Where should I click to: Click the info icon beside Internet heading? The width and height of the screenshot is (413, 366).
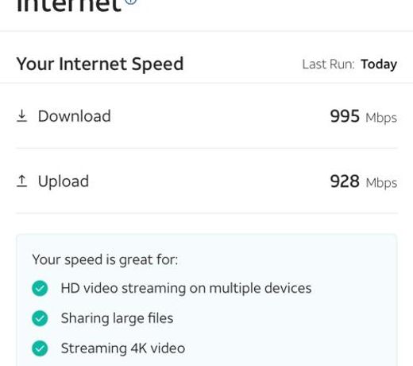tap(130, 2)
